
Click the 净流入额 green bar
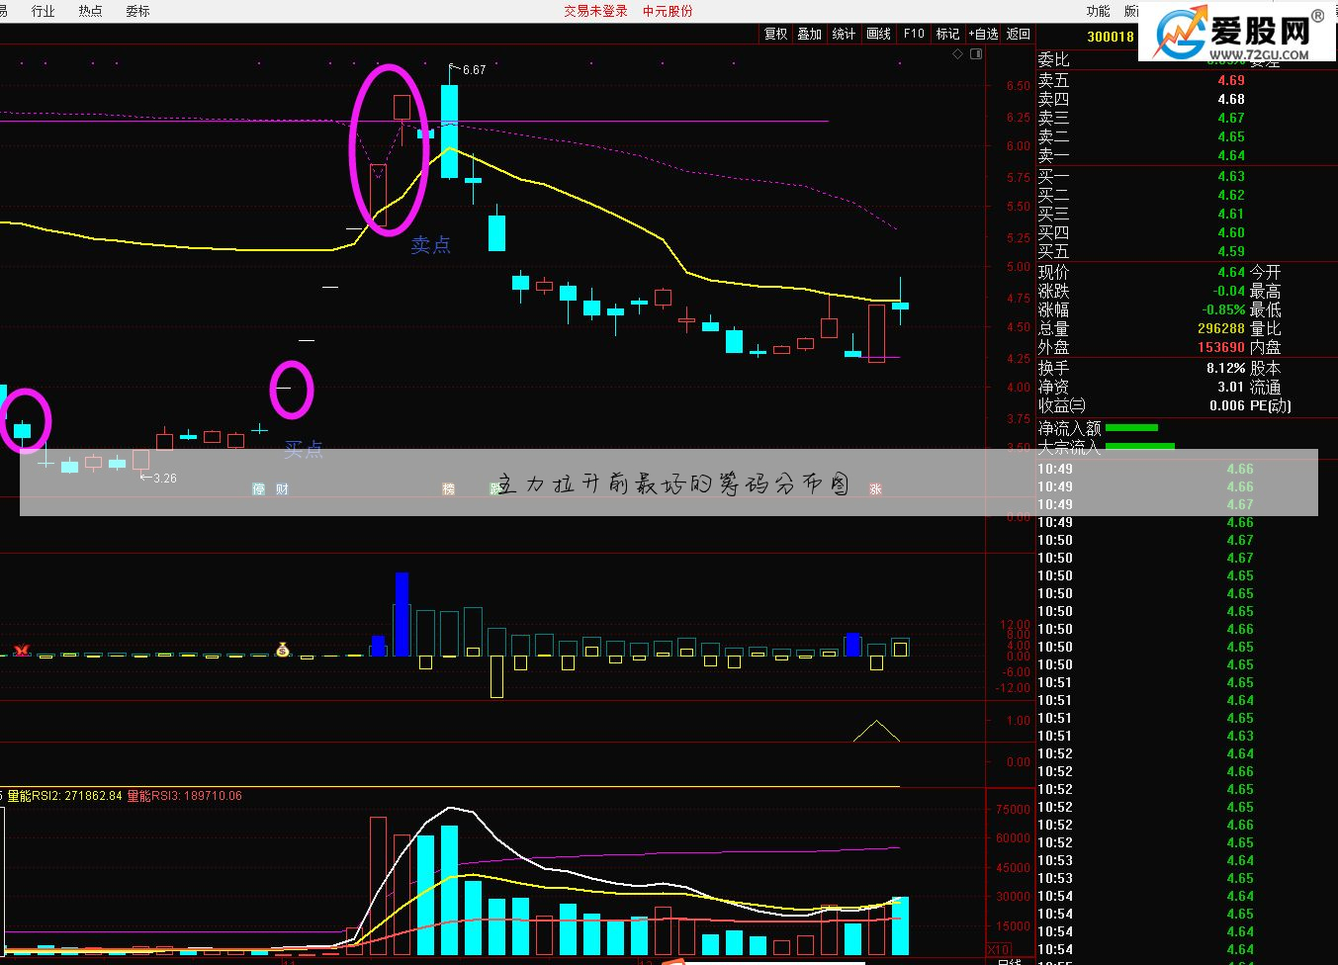pyautogui.click(x=1131, y=427)
